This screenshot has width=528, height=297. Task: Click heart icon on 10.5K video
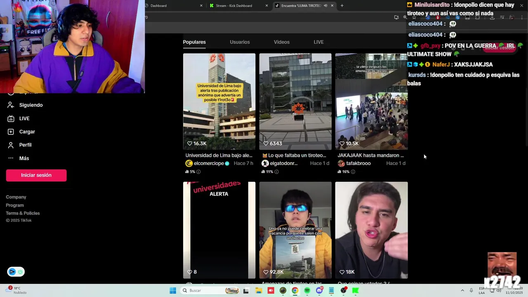point(342,144)
